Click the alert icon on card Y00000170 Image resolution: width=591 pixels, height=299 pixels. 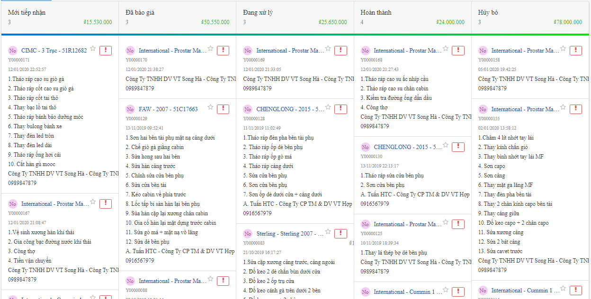(x=223, y=51)
